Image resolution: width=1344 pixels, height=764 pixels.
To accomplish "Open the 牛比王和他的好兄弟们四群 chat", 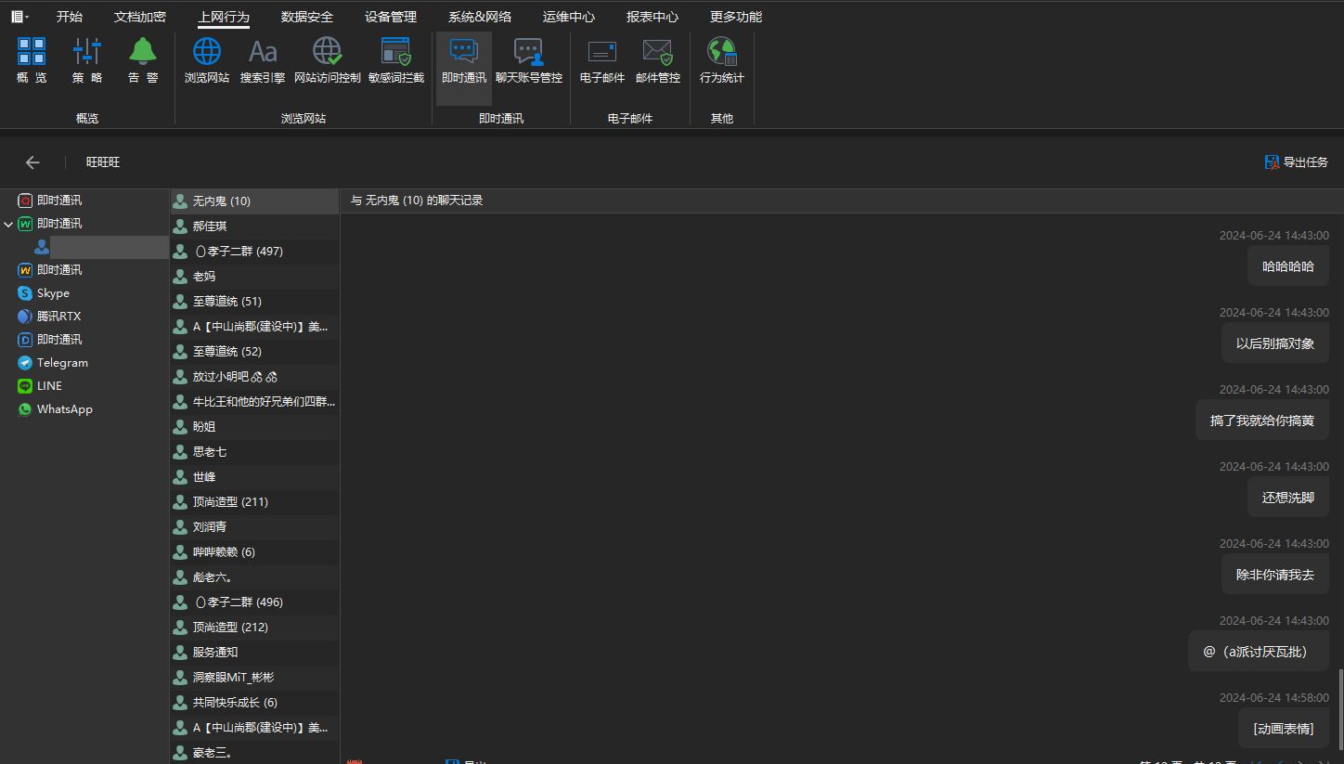I will (x=254, y=402).
